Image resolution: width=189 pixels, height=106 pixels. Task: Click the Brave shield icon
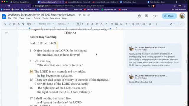click(154, 6)
